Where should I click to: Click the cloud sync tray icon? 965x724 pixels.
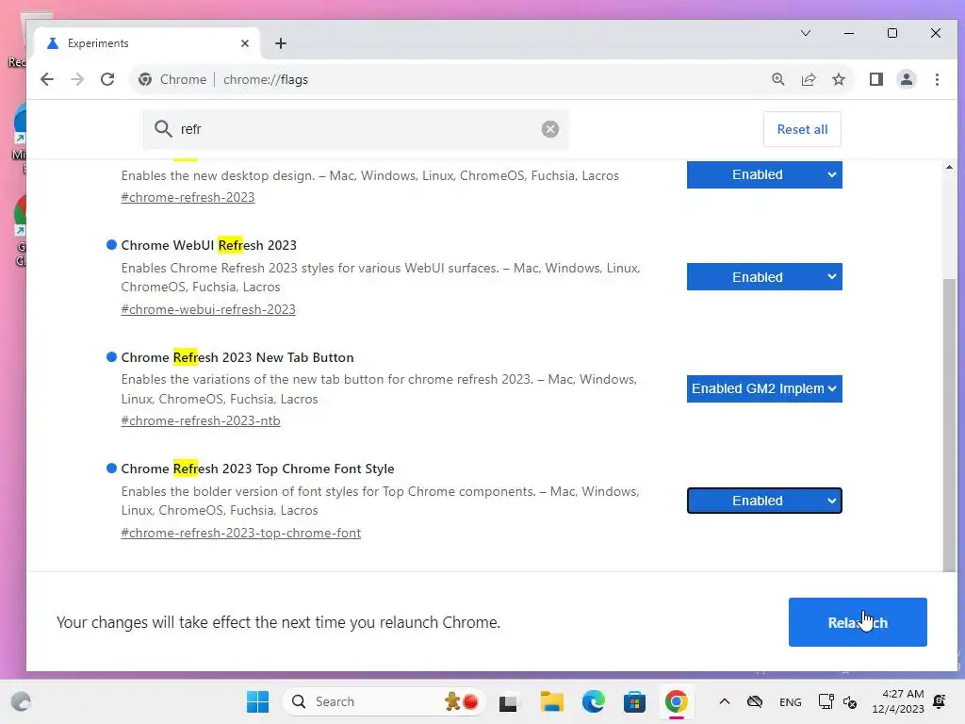click(755, 701)
